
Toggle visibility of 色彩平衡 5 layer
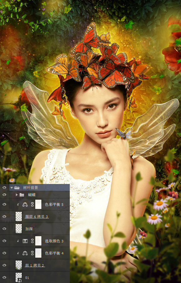[4, 204]
